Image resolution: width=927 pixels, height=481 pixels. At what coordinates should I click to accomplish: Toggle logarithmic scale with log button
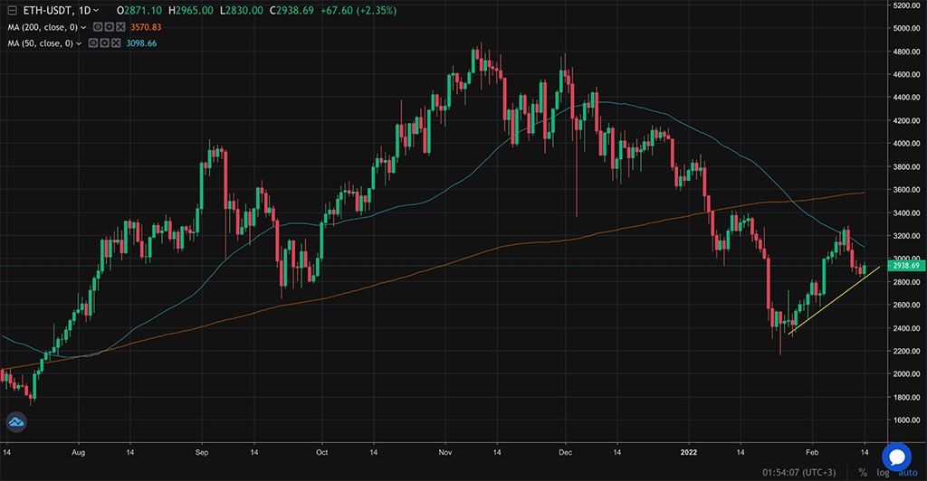point(883,472)
